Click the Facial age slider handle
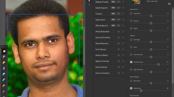 pyautogui.click(x=151, y=42)
